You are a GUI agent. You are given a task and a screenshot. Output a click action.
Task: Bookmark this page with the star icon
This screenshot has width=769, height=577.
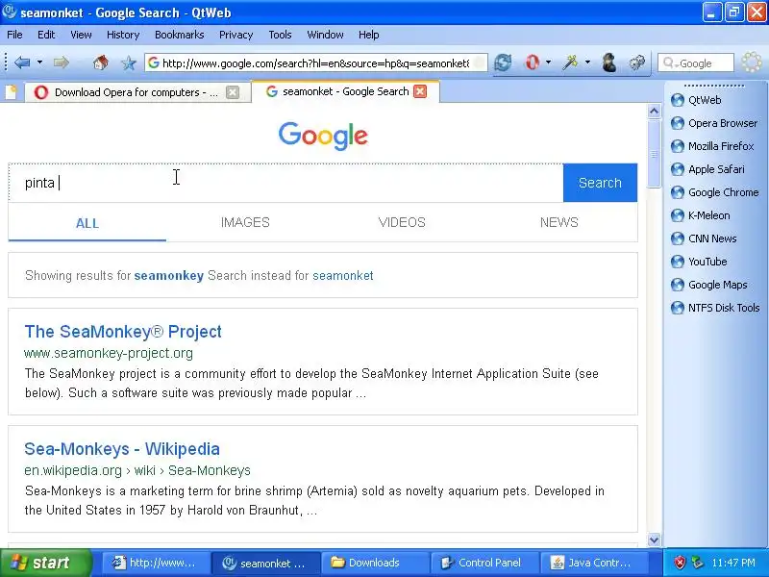(x=129, y=63)
